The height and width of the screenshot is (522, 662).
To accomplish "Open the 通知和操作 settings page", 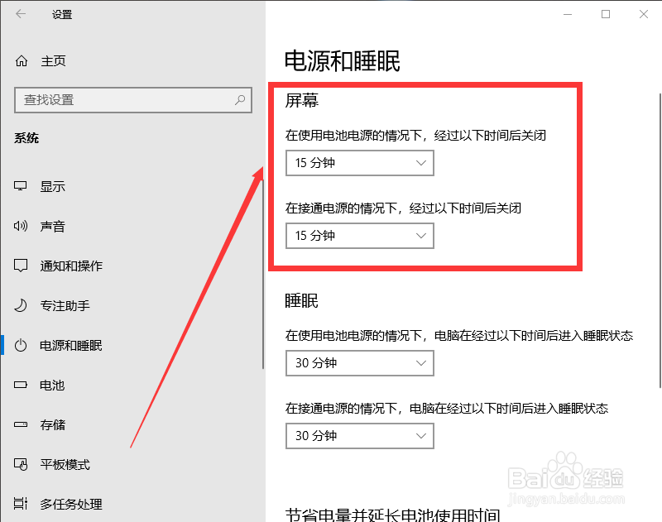I will 71,266.
